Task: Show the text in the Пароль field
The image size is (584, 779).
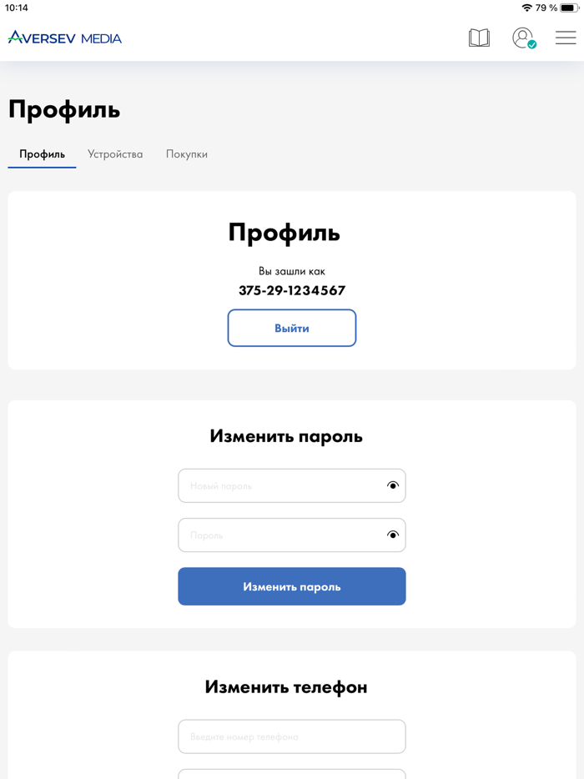Action: 392,535
